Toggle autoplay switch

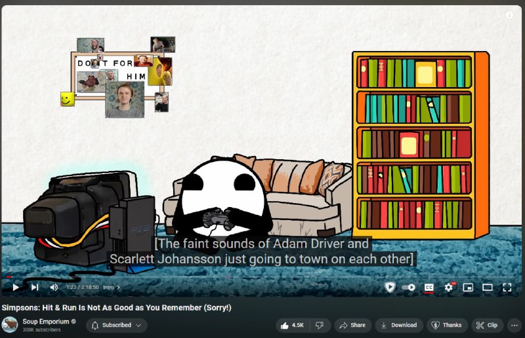pos(408,287)
